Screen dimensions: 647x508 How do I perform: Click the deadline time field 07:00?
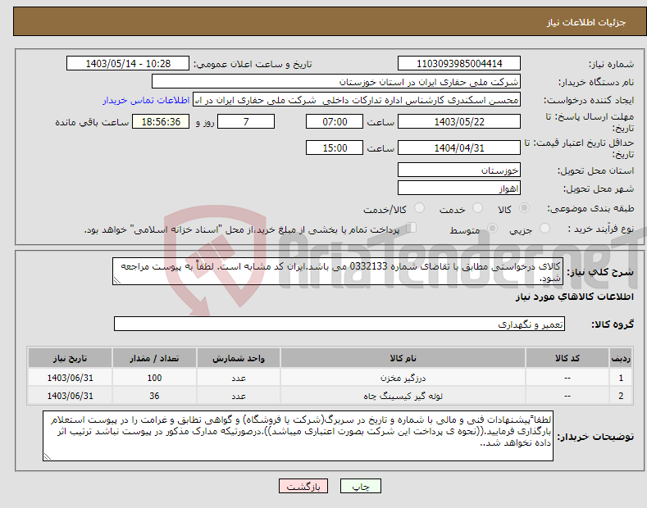click(x=335, y=121)
